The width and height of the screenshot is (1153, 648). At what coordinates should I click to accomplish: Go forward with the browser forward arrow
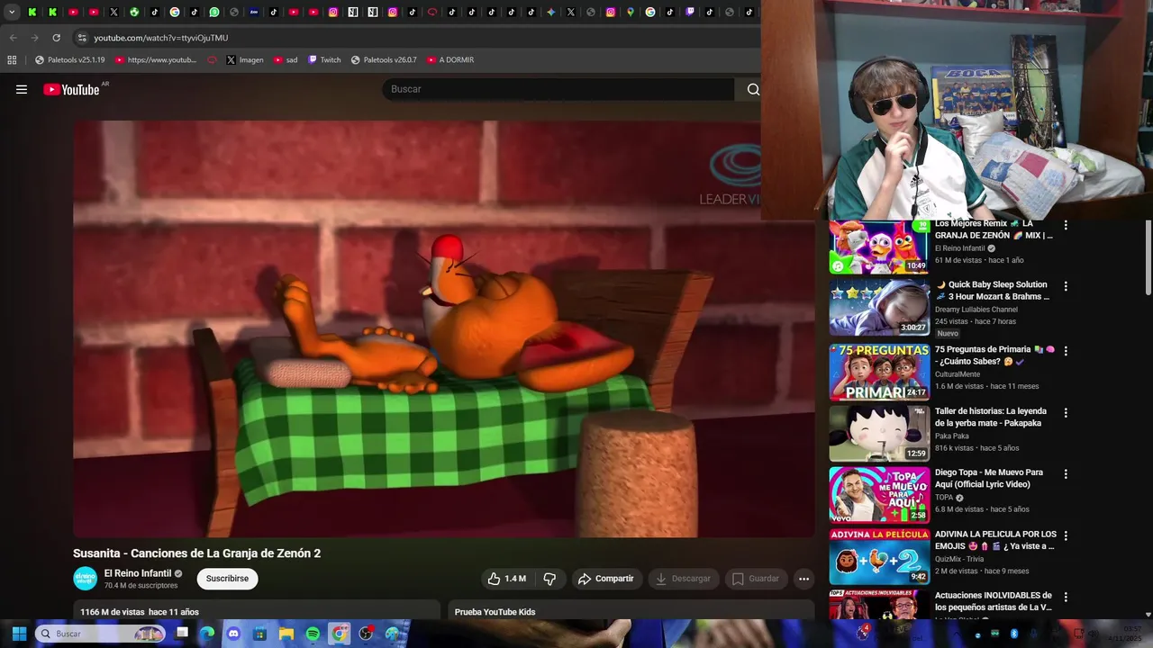(34, 38)
